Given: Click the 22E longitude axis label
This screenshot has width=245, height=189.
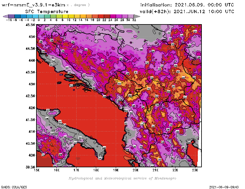Looking at the screenshot, I should (x=175, y=170).
